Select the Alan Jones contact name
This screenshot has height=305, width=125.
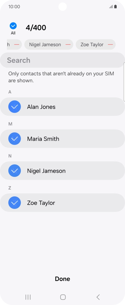[x=41, y=107]
